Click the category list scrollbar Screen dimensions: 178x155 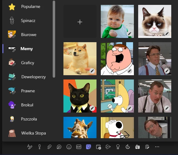click(x=54, y=39)
